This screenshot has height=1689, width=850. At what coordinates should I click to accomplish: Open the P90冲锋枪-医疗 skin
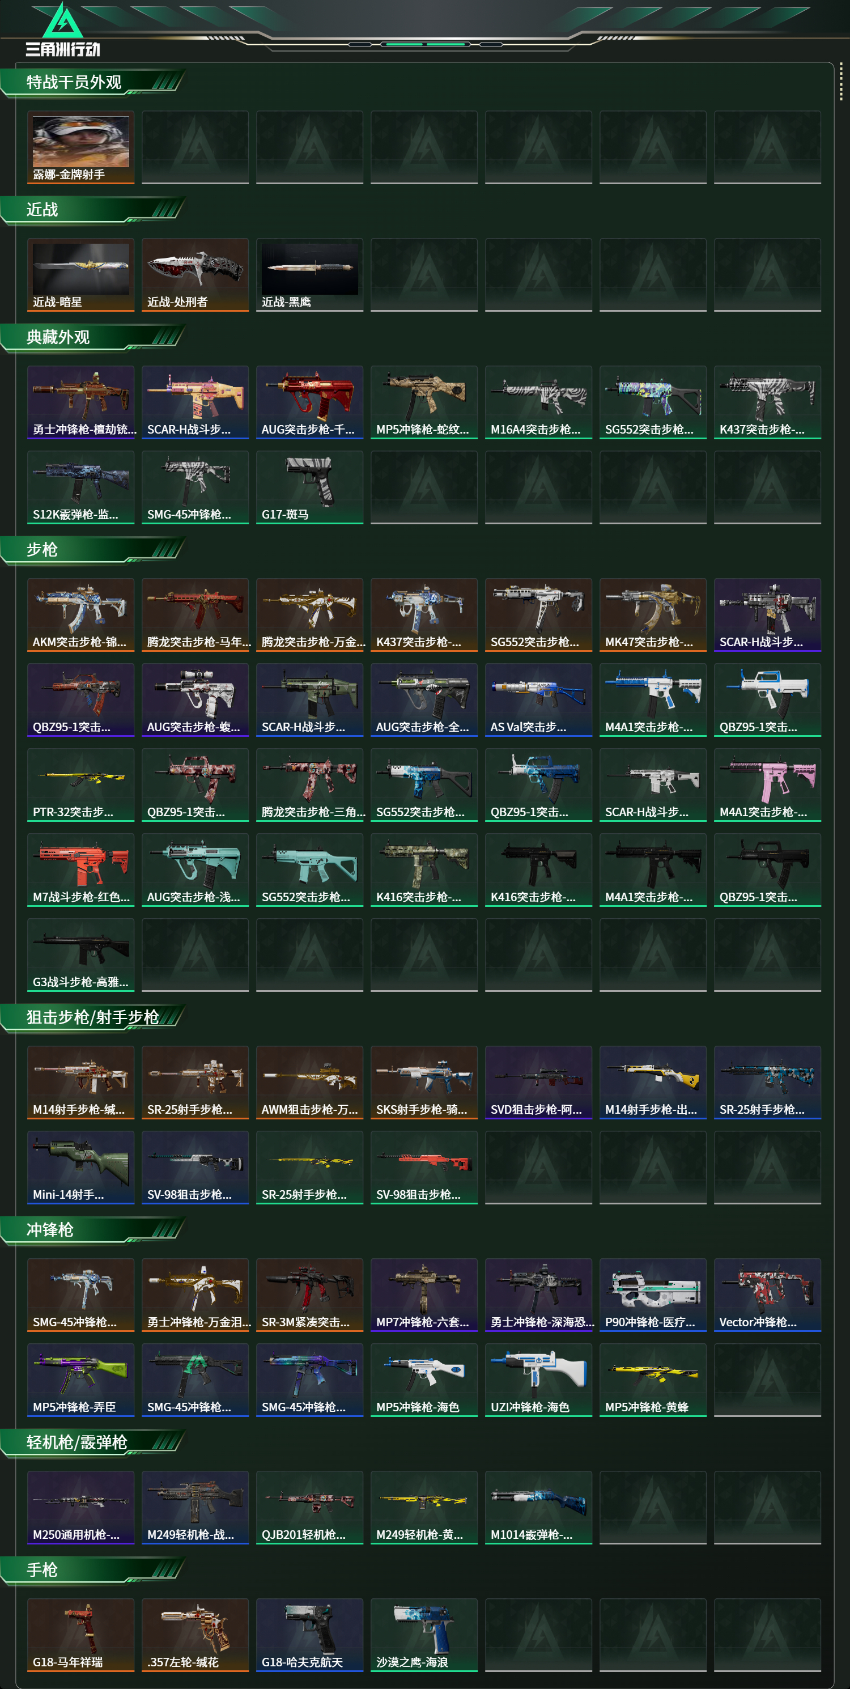[x=653, y=1295]
